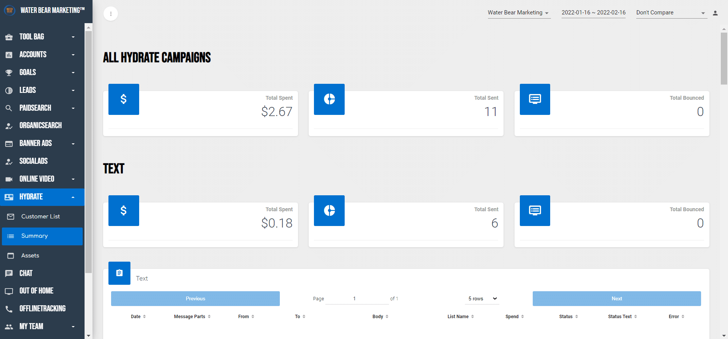Expand the Paidsearch menu arrow
Viewport: 728px width, 339px height.
pos(73,108)
